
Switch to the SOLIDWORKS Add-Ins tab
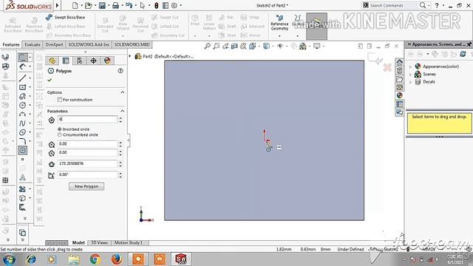pos(89,44)
